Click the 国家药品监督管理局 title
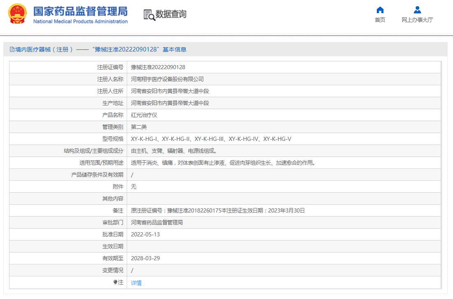Image resolution: width=453 pixels, height=299 pixels. 80,12
